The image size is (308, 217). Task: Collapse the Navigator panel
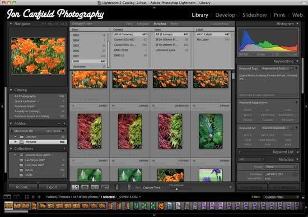coord(11,24)
